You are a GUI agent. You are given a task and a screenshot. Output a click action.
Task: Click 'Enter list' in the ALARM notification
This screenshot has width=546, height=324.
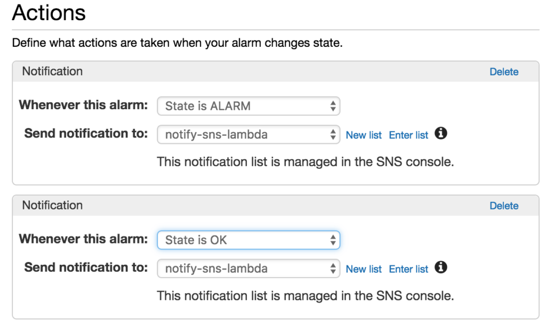tap(408, 135)
